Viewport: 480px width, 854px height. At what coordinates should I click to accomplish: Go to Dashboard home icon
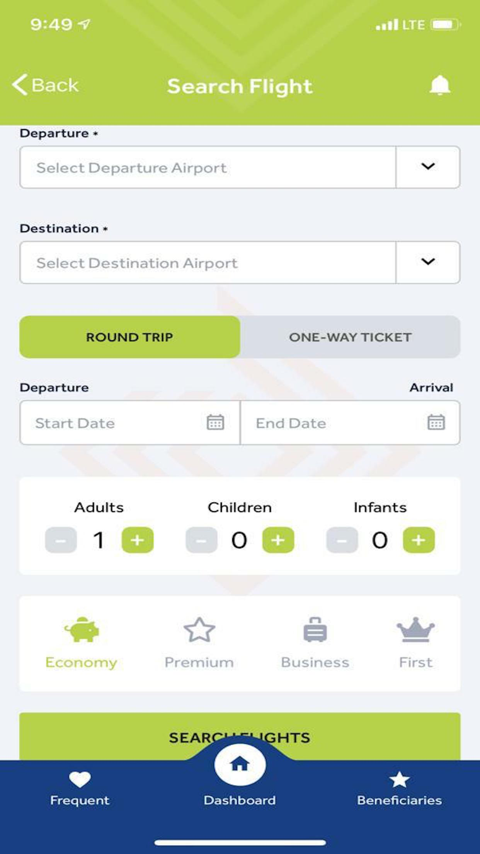point(240,764)
